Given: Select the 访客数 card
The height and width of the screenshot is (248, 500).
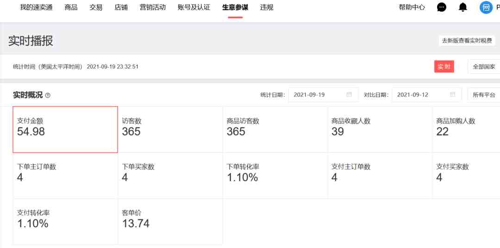Looking at the screenshot, I should pyautogui.click(x=170, y=129).
